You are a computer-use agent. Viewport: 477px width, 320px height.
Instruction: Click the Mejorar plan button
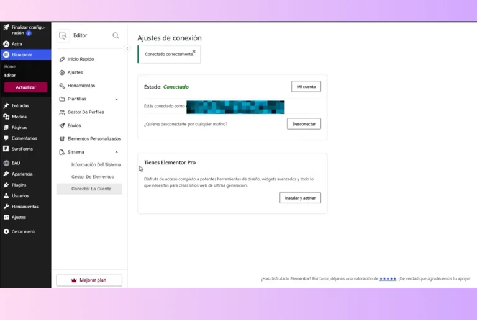pyautogui.click(x=89, y=280)
